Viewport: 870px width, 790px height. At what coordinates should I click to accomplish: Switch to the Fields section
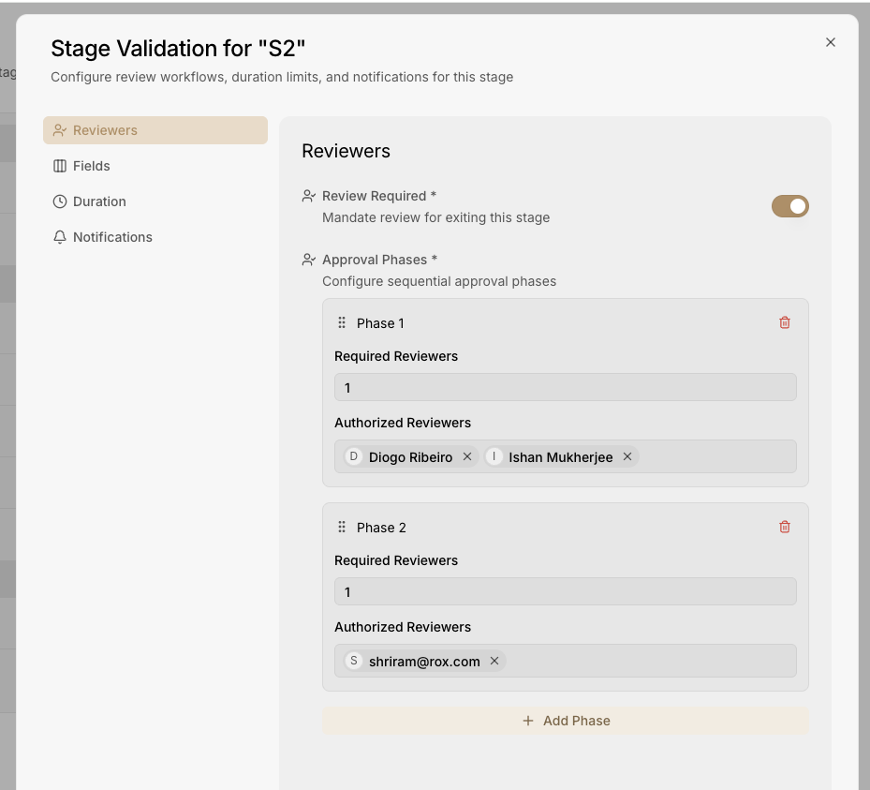tap(92, 166)
